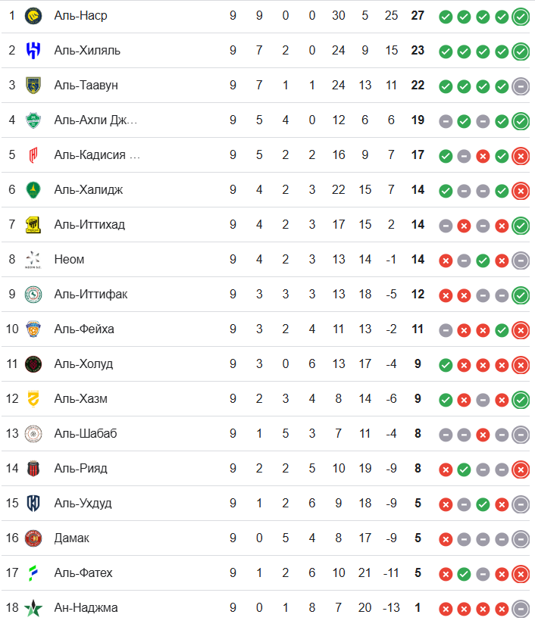Click the Аль-Фатех team logo
Screen dimensions: 535x627
33,573
